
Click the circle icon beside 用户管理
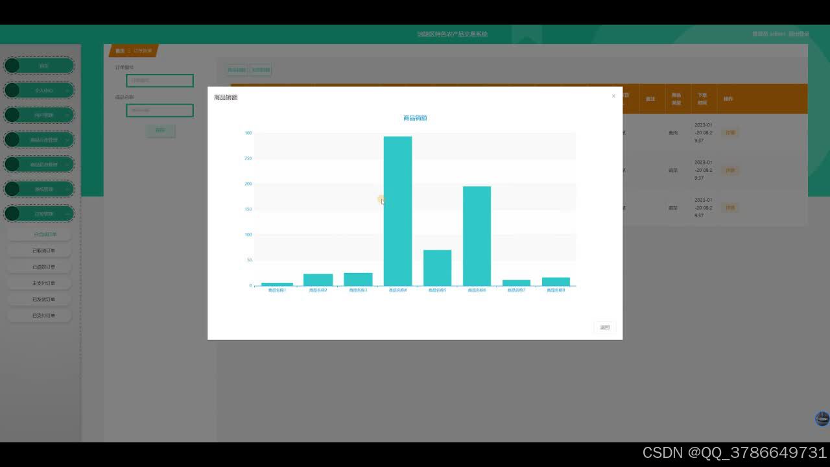[x=12, y=115]
